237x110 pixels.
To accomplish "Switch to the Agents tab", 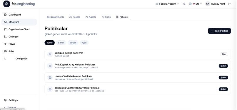I will 91,17.
